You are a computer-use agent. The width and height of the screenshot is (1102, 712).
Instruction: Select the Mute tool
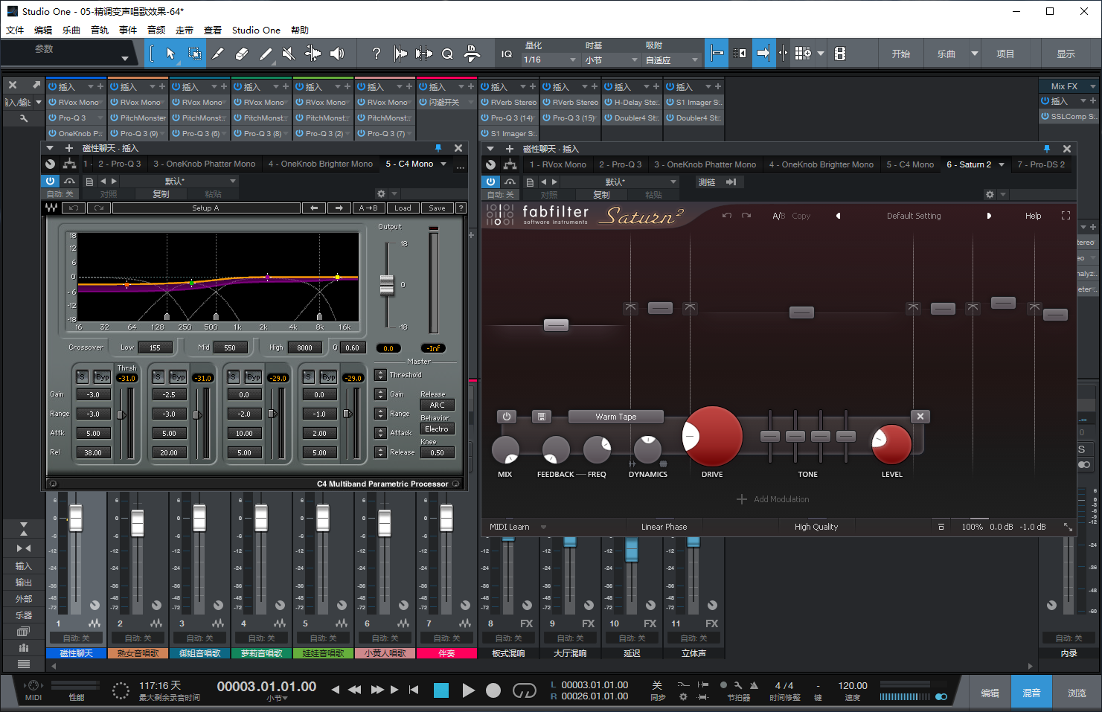pos(289,54)
